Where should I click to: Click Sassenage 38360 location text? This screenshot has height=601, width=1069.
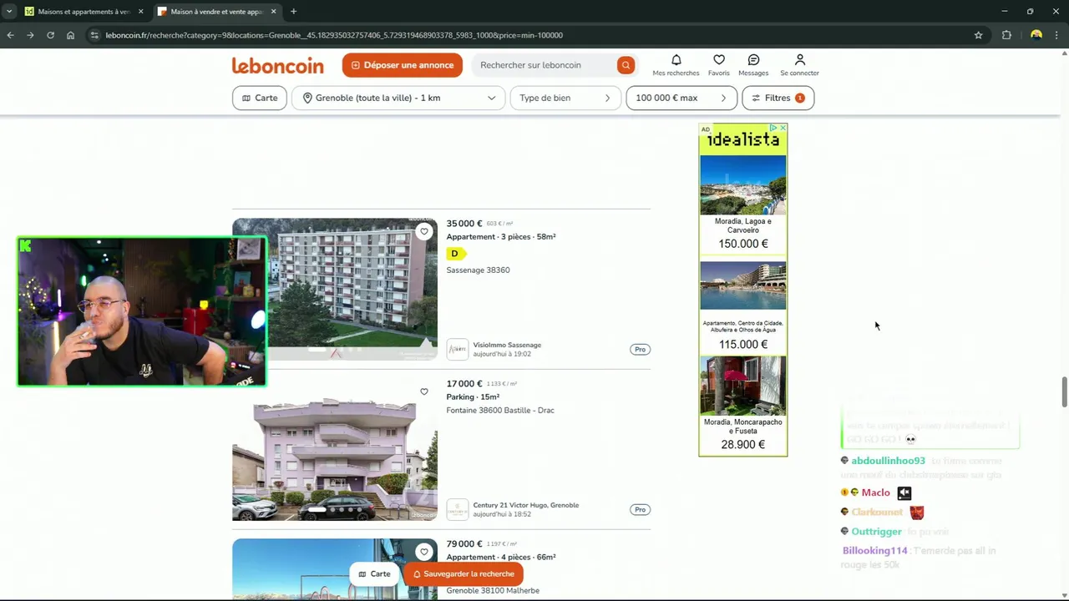point(478,270)
